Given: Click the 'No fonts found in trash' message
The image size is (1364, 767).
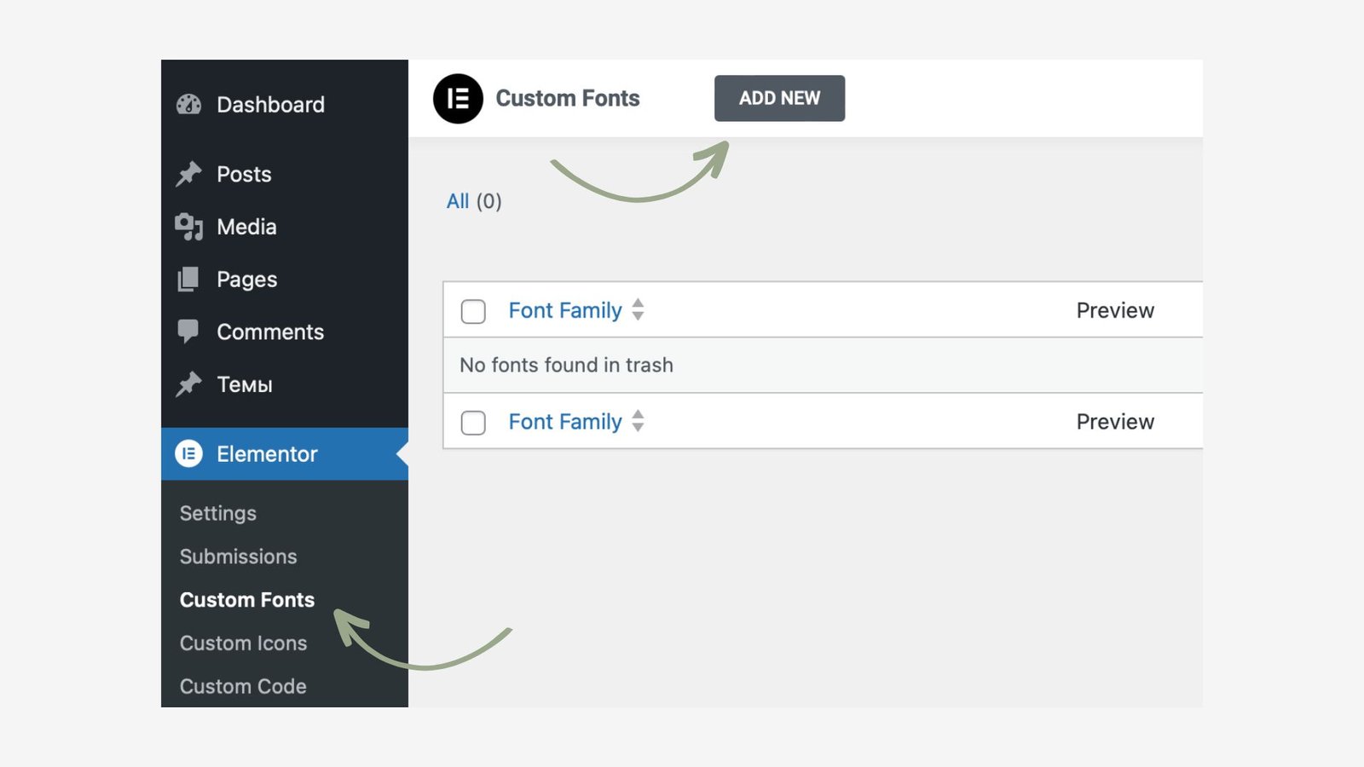Looking at the screenshot, I should pos(566,365).
